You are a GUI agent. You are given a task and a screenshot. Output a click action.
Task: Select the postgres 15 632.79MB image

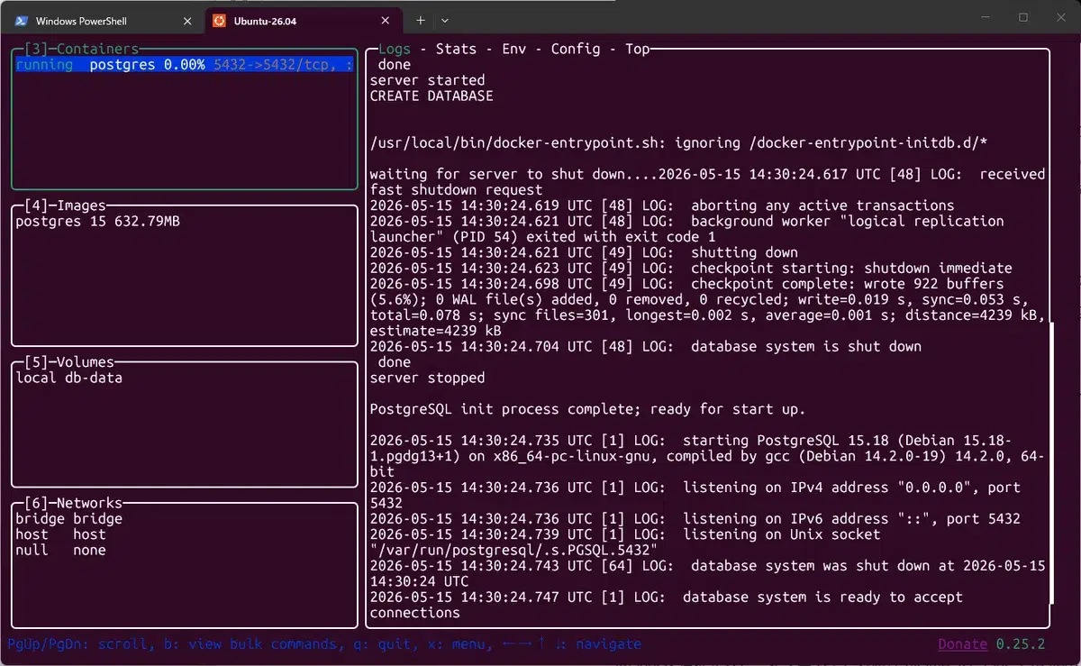pos(97,221)
